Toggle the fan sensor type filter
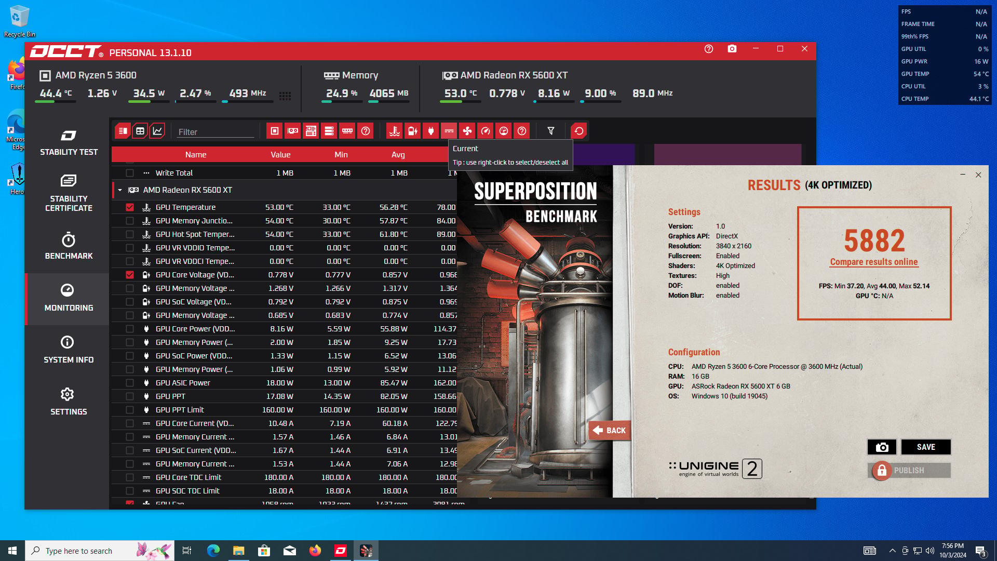The width and height of the screenshot is (997, 561). pyautogui.click(x=467, y=131)
